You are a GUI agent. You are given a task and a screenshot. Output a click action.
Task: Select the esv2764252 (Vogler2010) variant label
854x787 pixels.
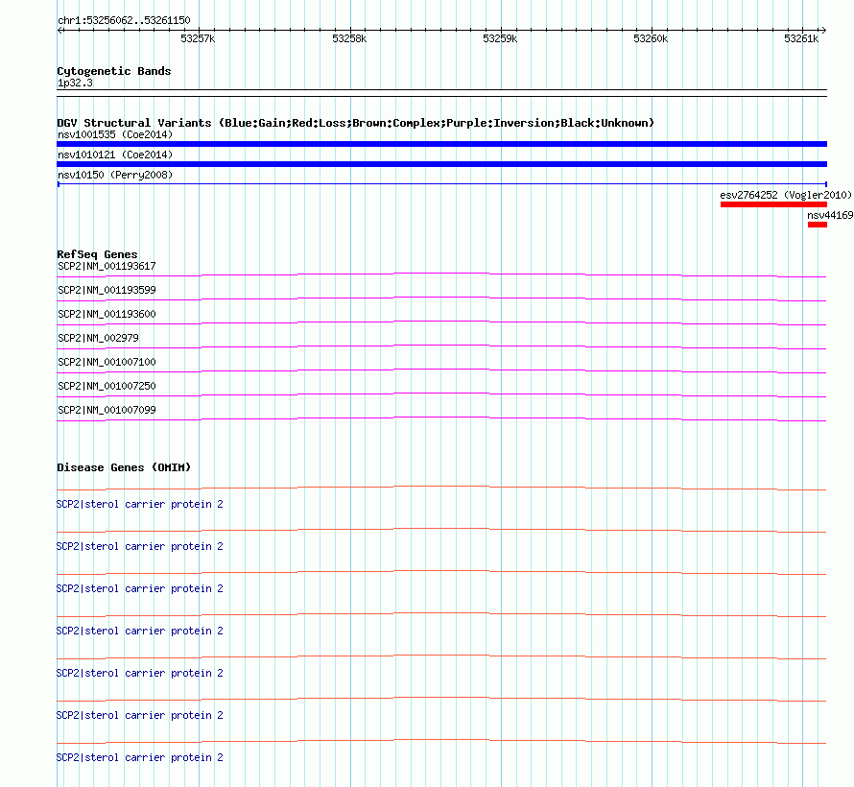click(x=785, y=195)
